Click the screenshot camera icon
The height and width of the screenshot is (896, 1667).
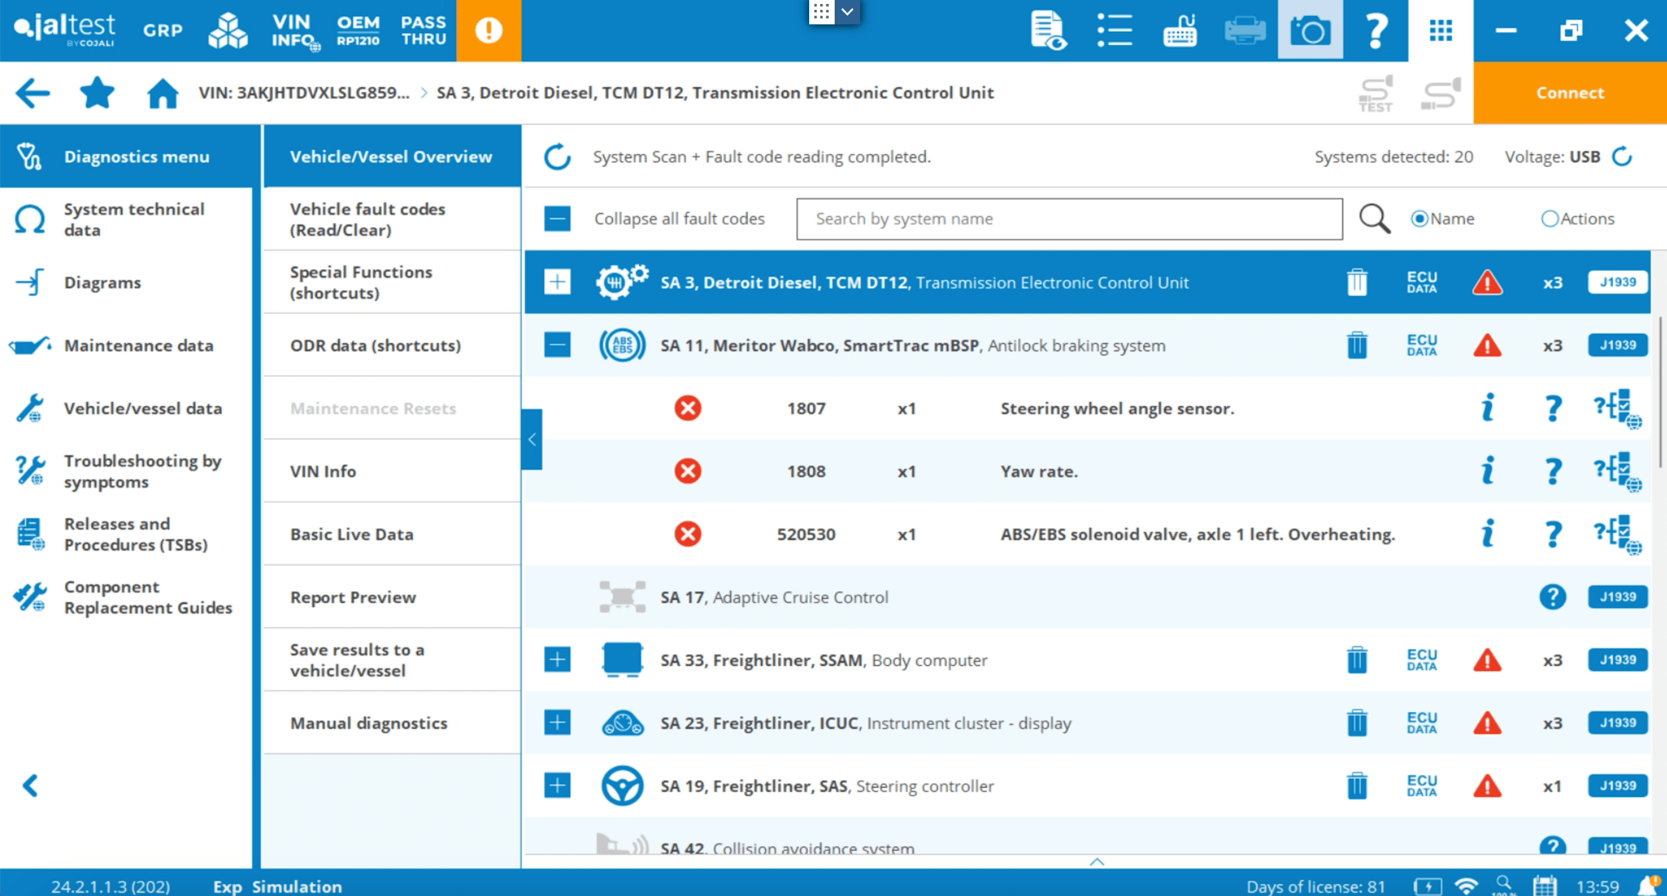(1310, 30)
